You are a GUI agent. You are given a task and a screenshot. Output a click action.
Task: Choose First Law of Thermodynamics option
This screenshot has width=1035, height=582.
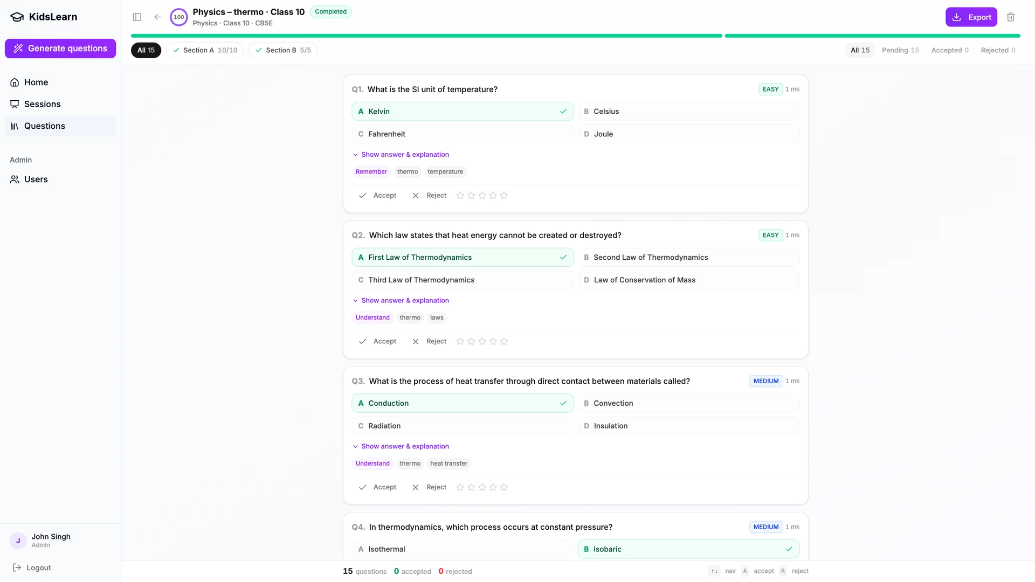tap(463, 258)
